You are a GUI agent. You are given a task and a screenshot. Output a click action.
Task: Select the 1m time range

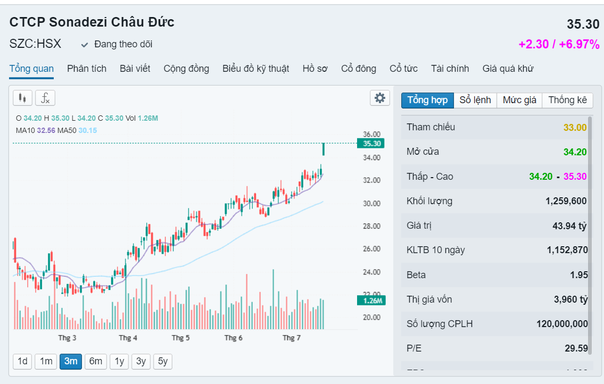coord(46,362)
